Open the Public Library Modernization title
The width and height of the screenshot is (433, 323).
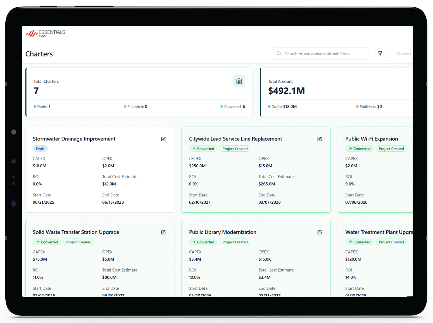point(222,232)
